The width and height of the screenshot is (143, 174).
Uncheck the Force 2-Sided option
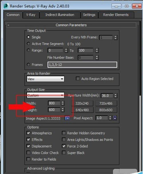tap(64, 146)
